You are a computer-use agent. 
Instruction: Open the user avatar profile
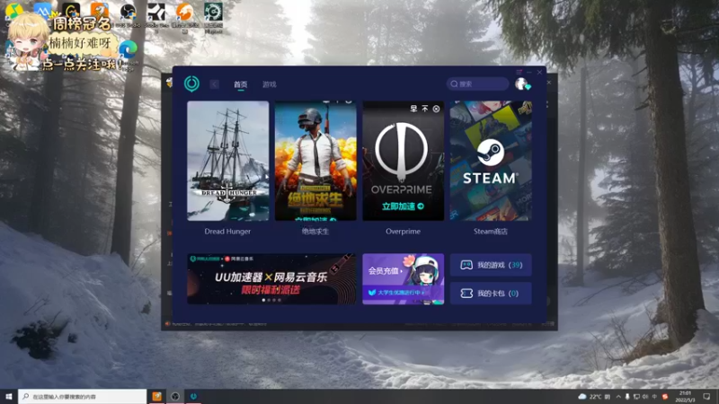(x=521, y=83)
